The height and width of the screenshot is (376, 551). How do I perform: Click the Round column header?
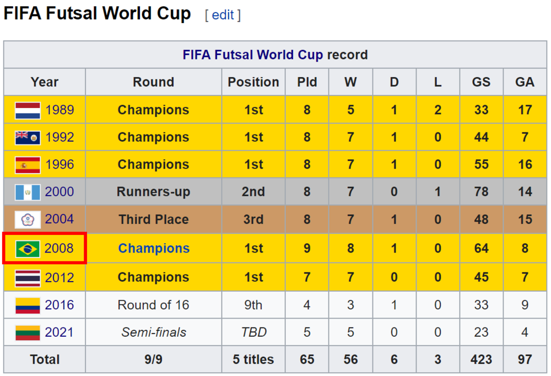point(154,82)
